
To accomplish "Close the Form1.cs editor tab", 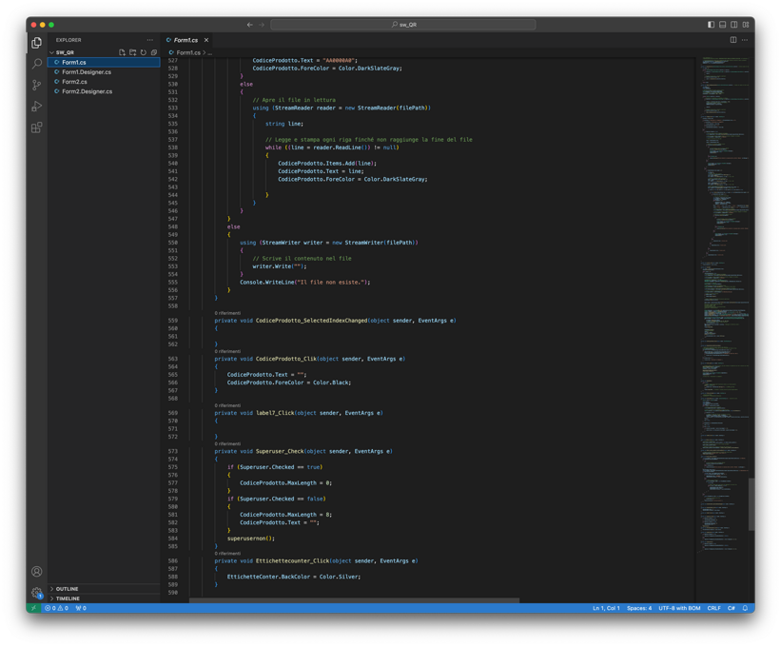I will point(206,40).
